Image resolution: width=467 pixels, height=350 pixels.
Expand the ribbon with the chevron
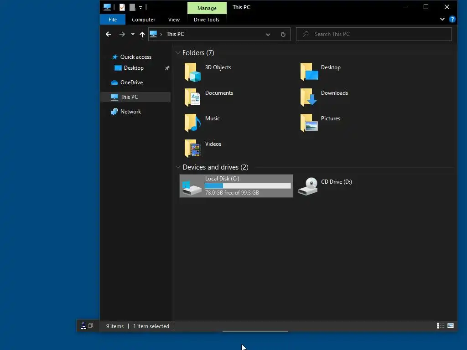pos(442,19)
